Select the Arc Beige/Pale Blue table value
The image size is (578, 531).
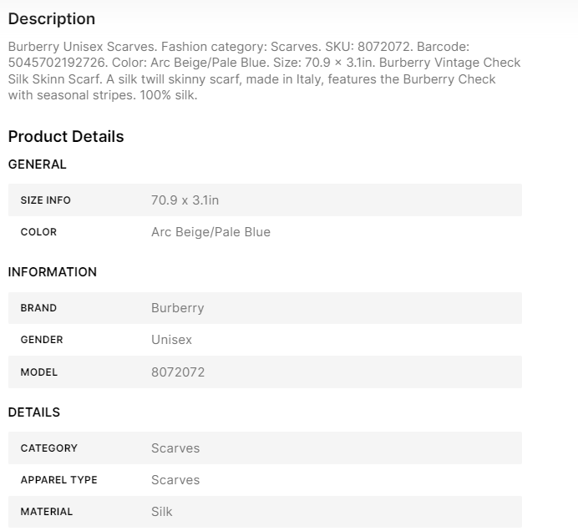pos(210,232)
